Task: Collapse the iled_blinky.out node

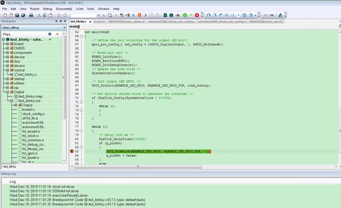Action: coord(12,101)
